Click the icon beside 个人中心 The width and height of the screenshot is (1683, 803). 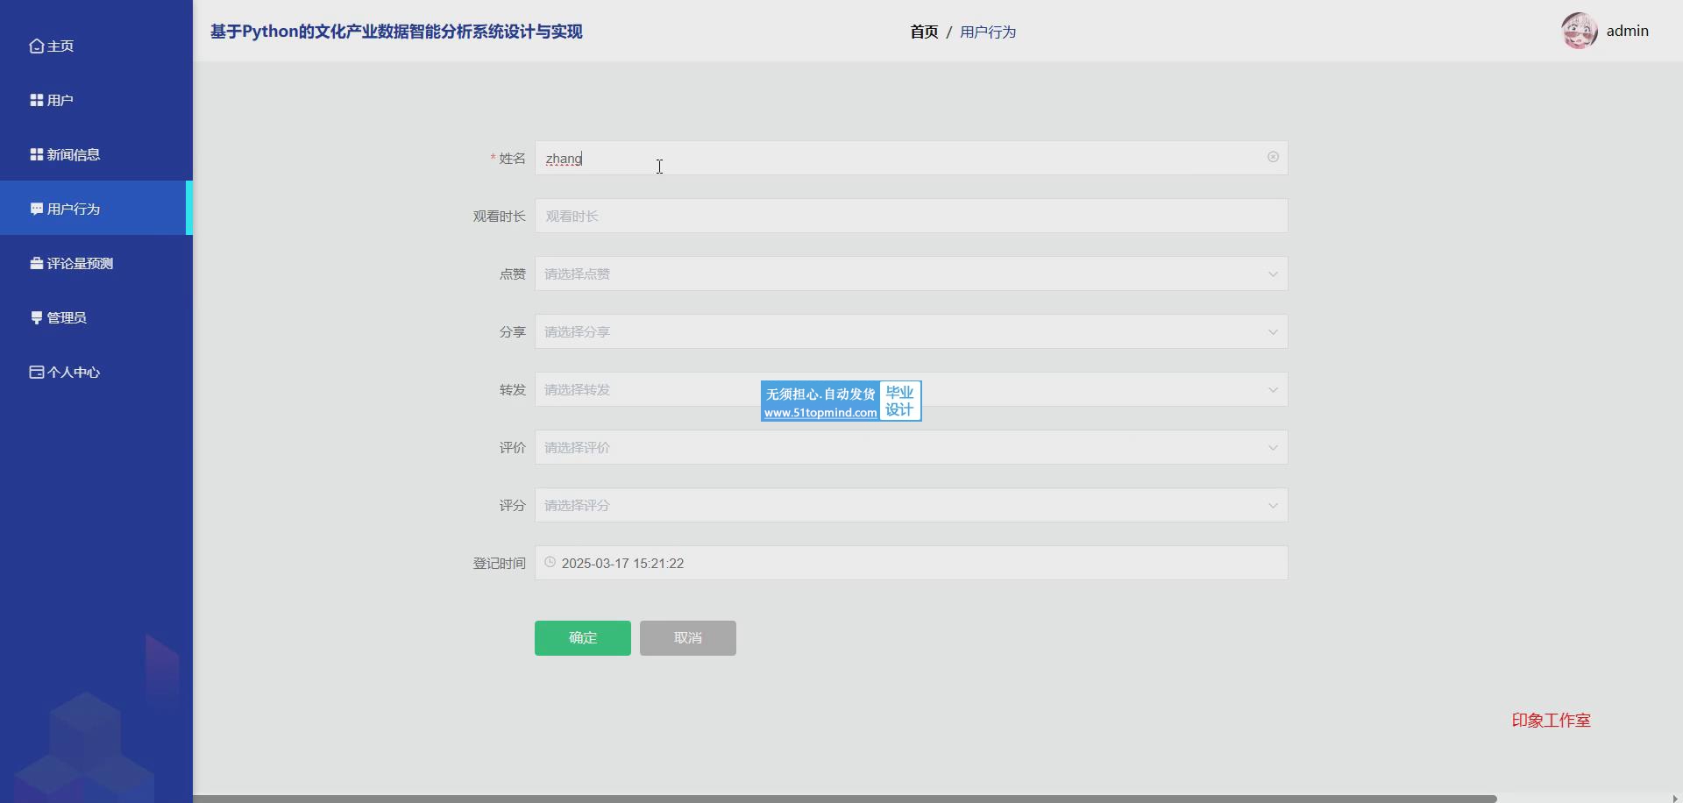pos(36,373)
